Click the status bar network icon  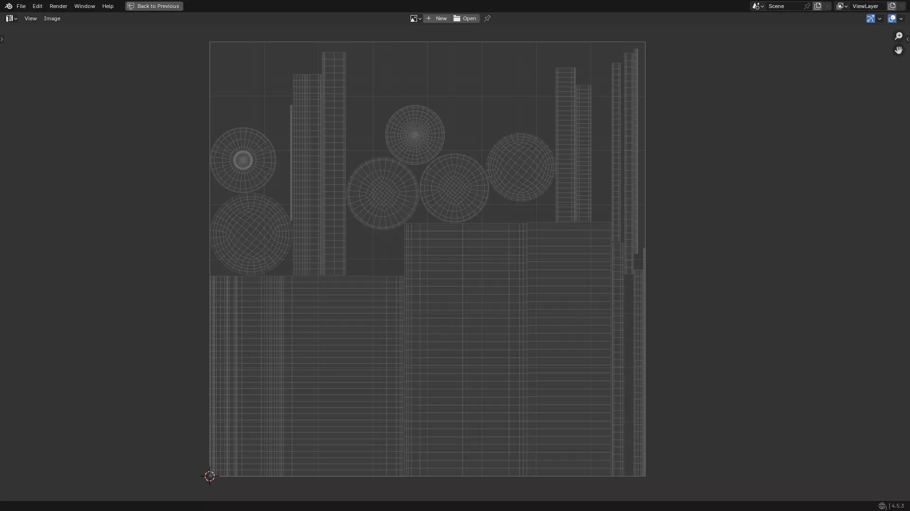pos(882,506)
